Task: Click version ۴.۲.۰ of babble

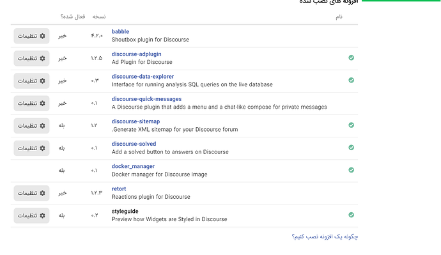Action: (x=97, y=36)
